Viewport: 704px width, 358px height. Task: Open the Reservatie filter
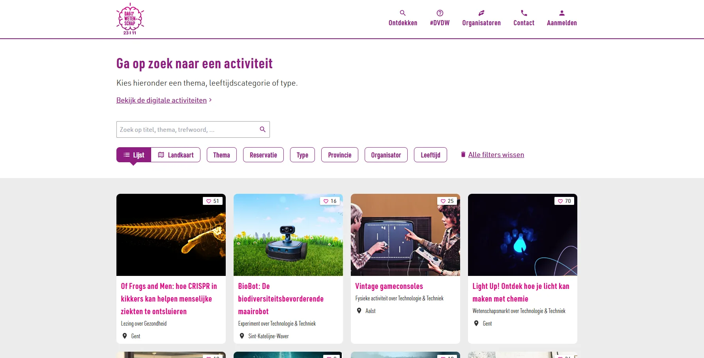click(263, 155)
